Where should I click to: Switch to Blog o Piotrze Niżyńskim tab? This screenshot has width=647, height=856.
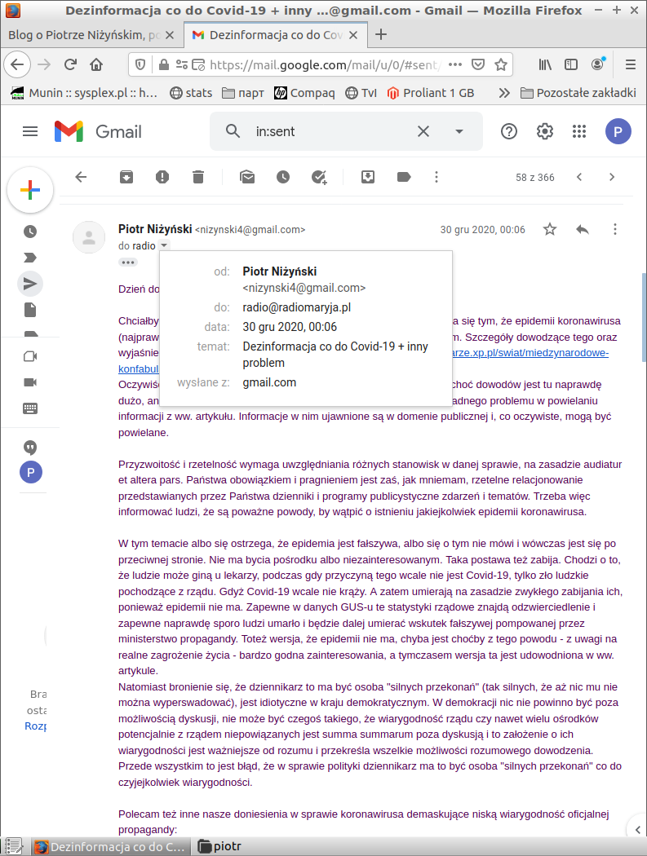click(x=84, y=35)
